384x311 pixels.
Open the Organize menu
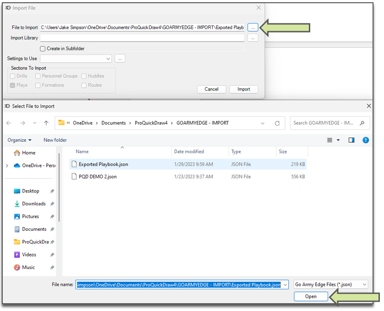coord(20,140)
